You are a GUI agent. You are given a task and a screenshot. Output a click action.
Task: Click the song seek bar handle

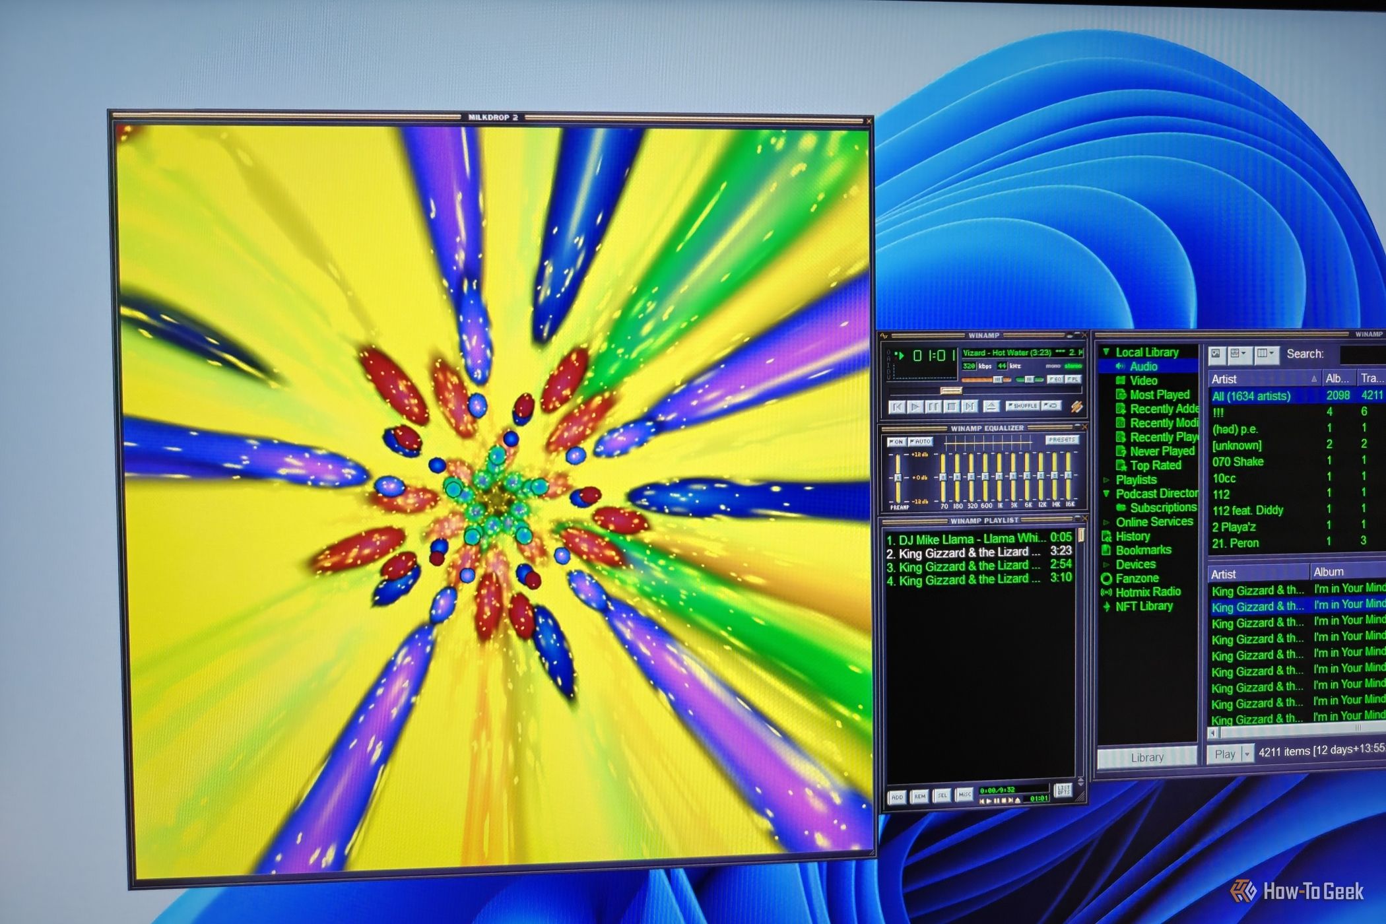951,390
